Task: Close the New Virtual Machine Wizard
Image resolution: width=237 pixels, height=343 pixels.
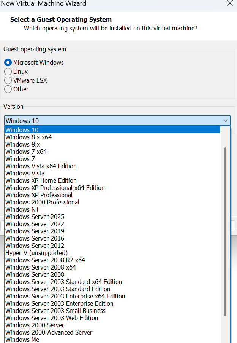Action: pos(230,4)
